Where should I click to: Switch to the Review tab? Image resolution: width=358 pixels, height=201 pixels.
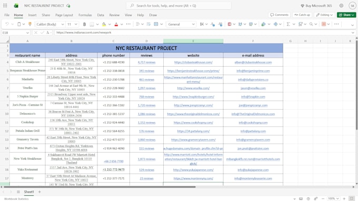[x=114, y=15]
